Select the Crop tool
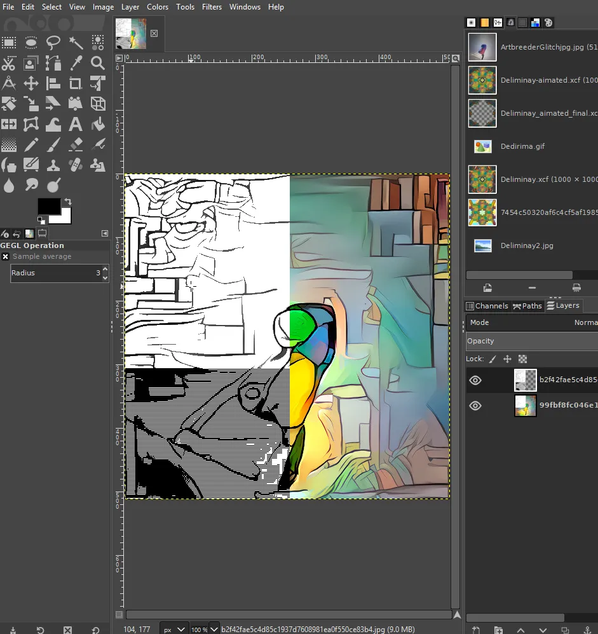 click(76, 84)
